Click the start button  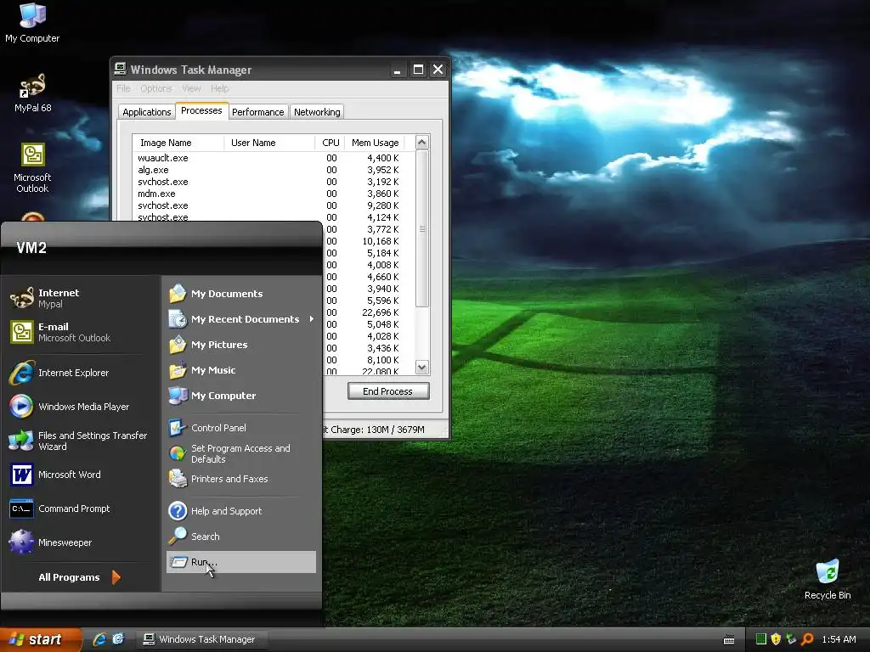pos(41,639)
